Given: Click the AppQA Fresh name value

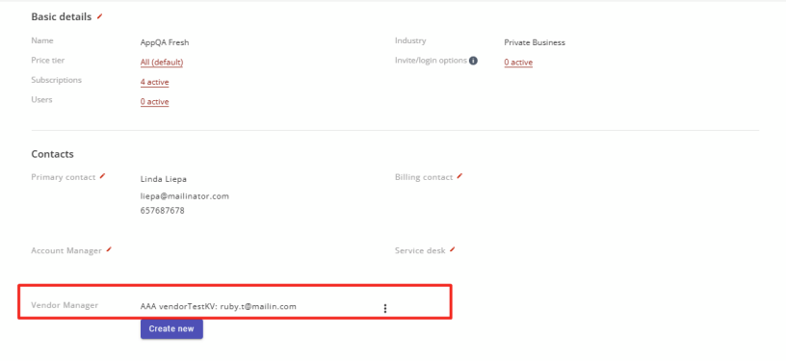Looking at the screenshot, I should (165, 42).
